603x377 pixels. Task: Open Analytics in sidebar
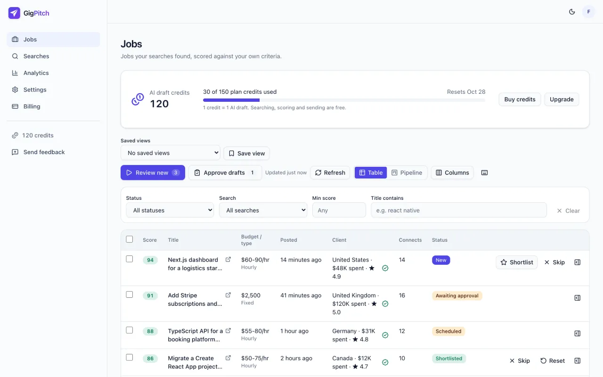coord(53,73)
